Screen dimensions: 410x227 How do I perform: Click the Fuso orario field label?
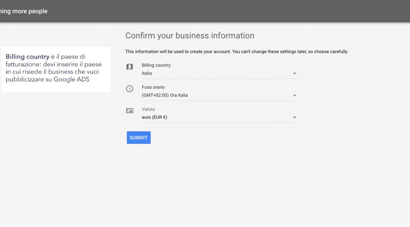153,87
